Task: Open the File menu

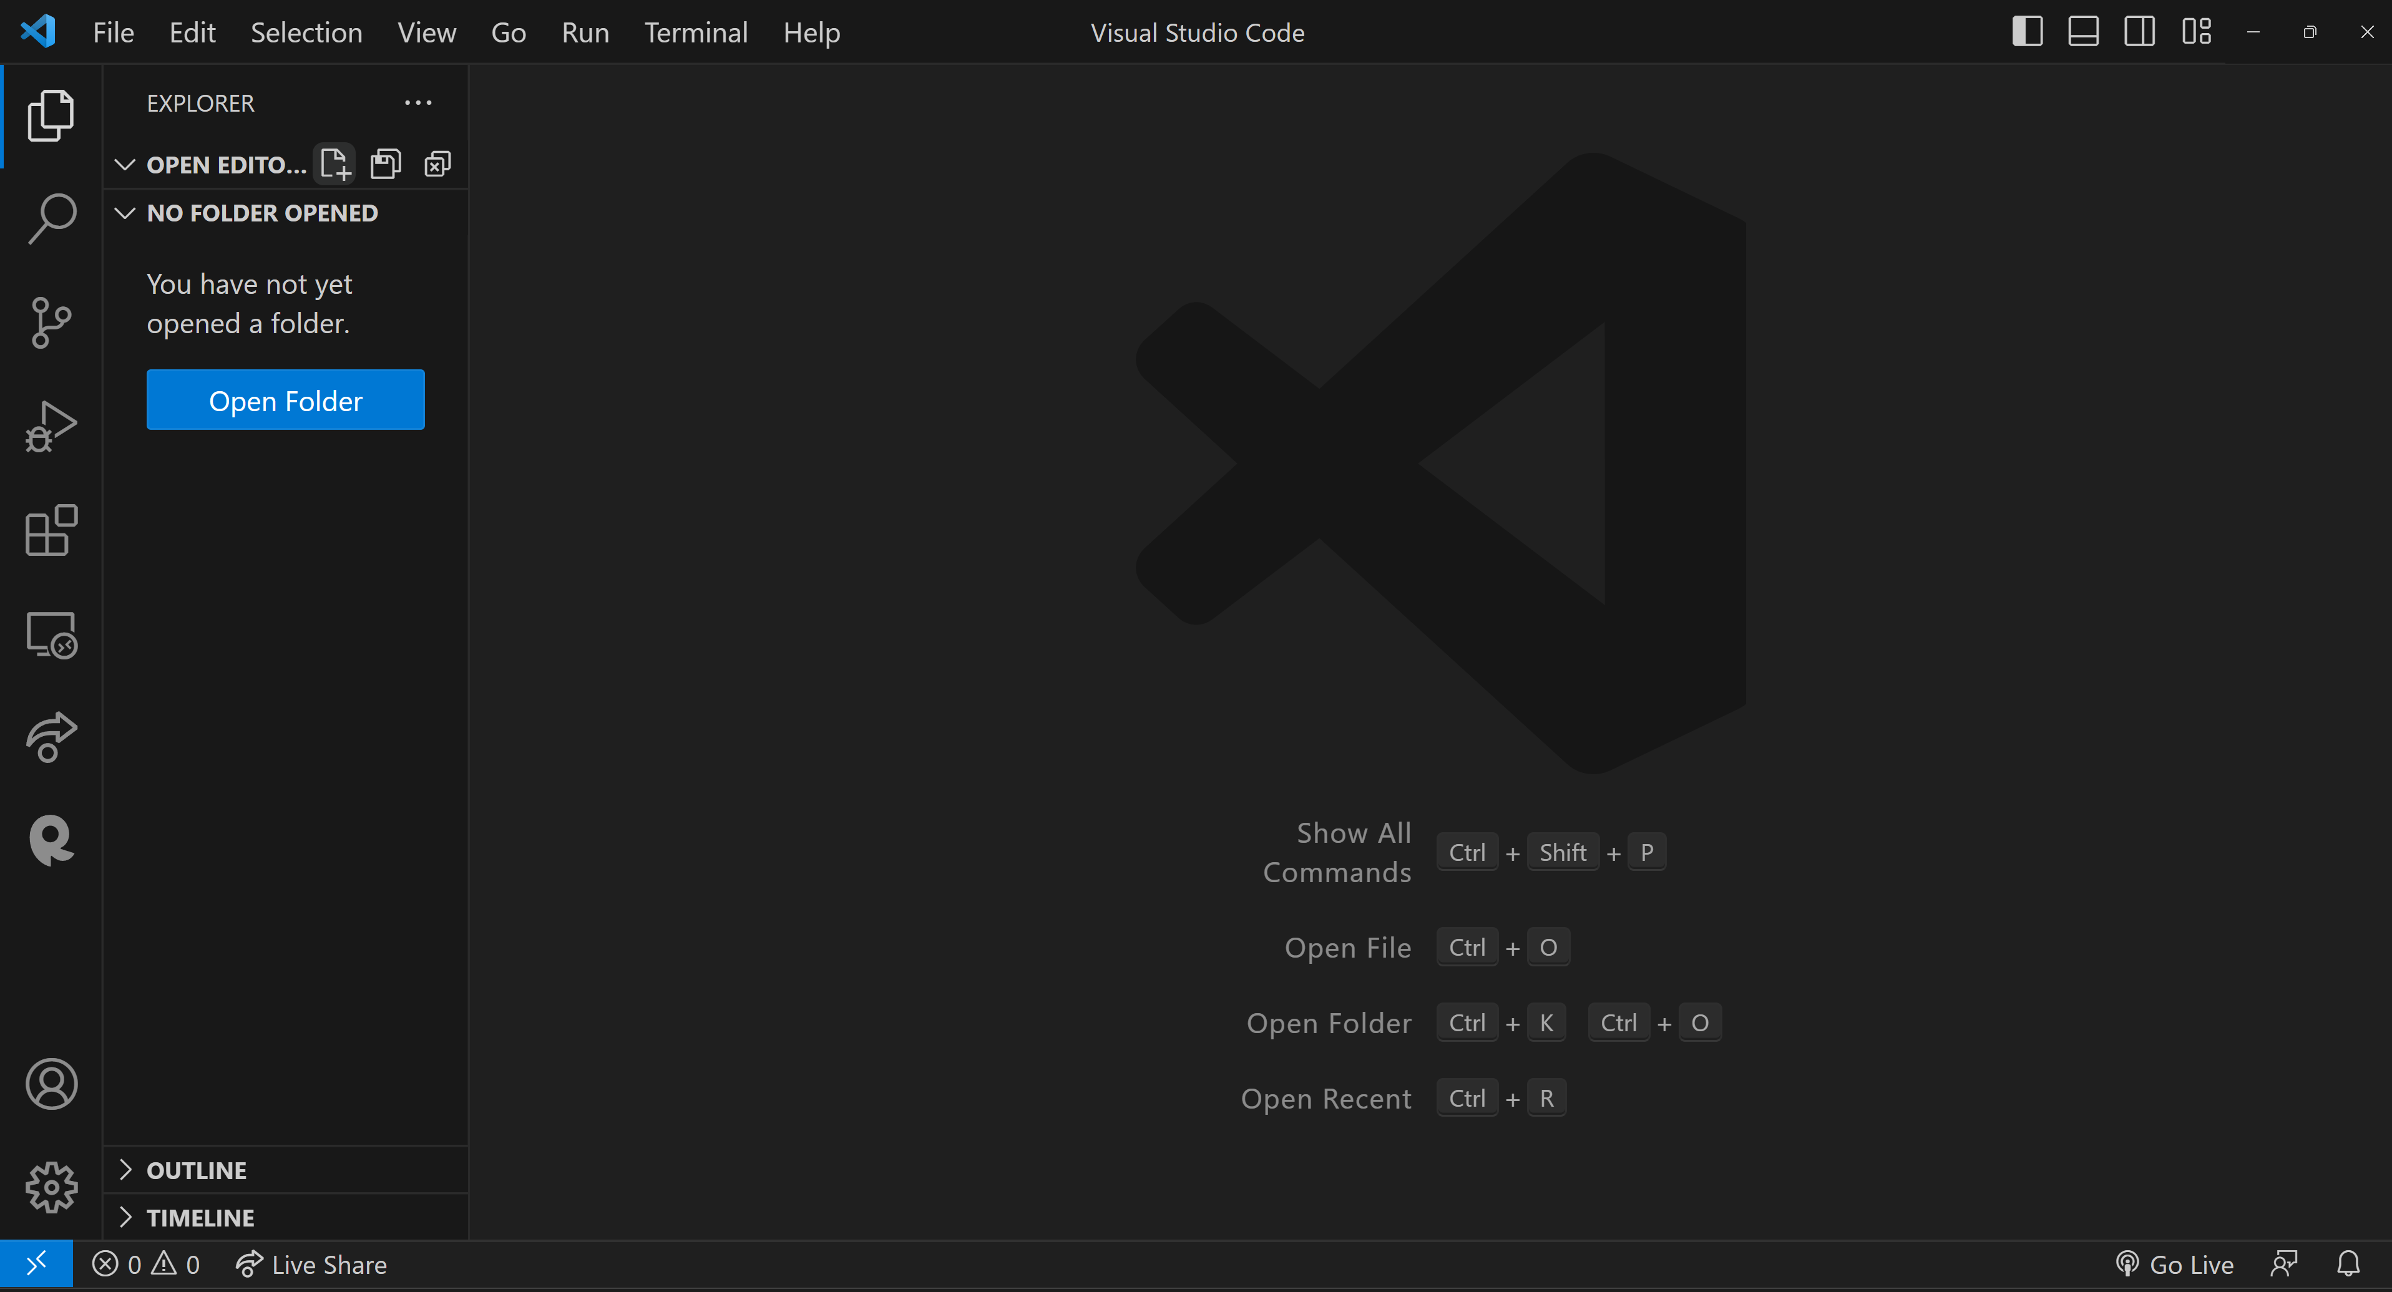Action: [x=114, y=32]
